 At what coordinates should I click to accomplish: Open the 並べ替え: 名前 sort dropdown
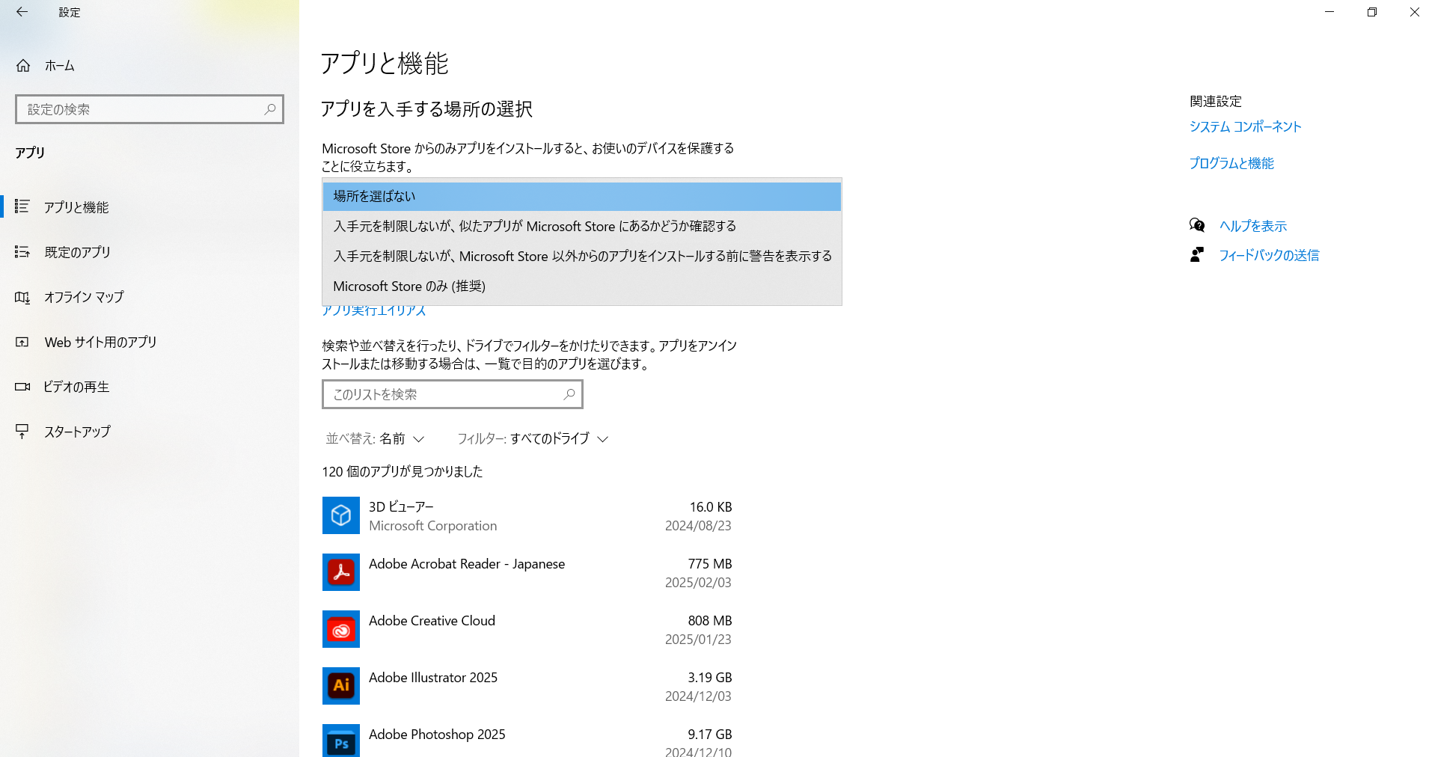point(375,438)
